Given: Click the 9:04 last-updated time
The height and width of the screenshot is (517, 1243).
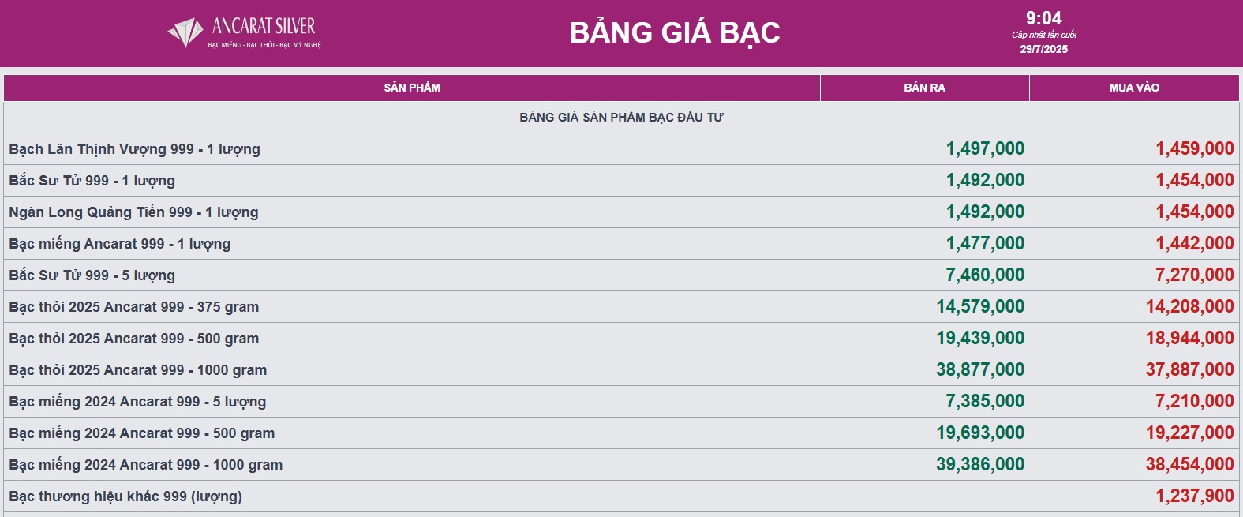Looking at the screenshot, I should coord(1043,18).
